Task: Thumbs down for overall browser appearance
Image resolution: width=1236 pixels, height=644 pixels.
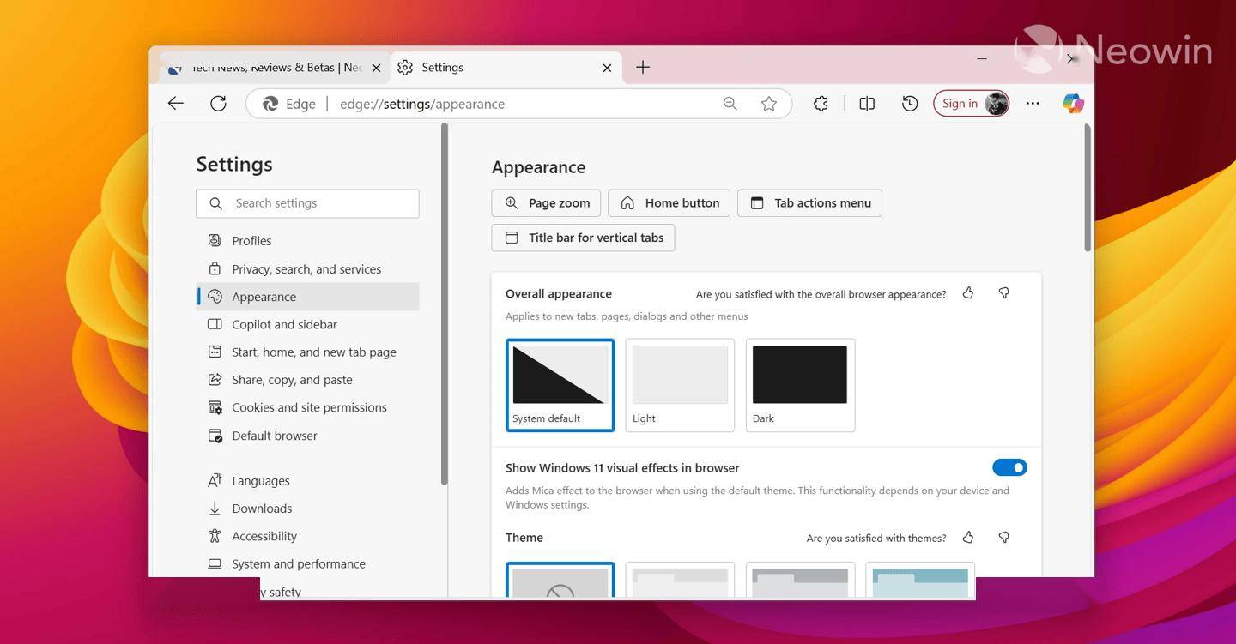Action: pyautogui.click(x=1003, y=293)
